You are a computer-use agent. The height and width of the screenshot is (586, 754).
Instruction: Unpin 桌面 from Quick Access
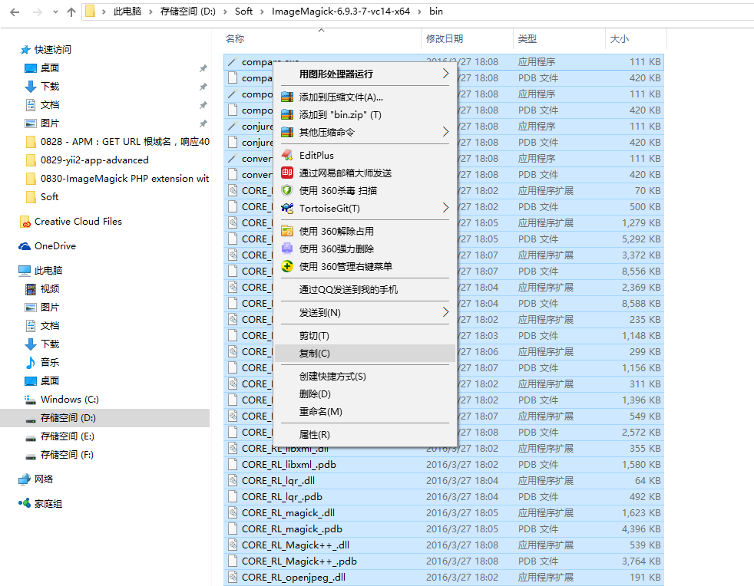pos(203,68)
